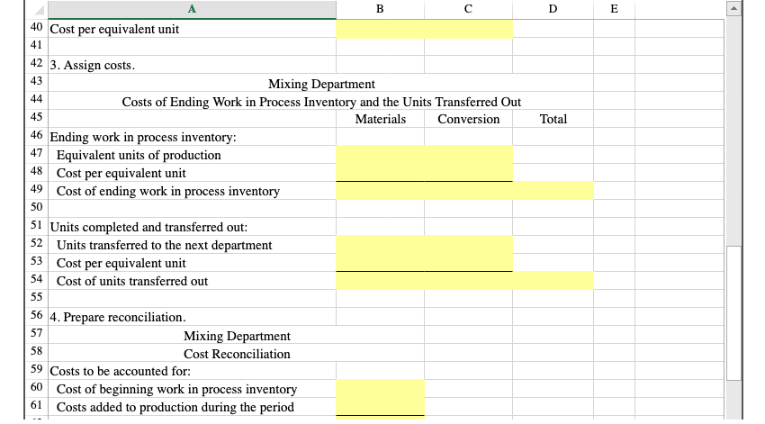Screen dimensions: 765x424
Task: Select Materials cell in row 53
Action: pos(380,263)
